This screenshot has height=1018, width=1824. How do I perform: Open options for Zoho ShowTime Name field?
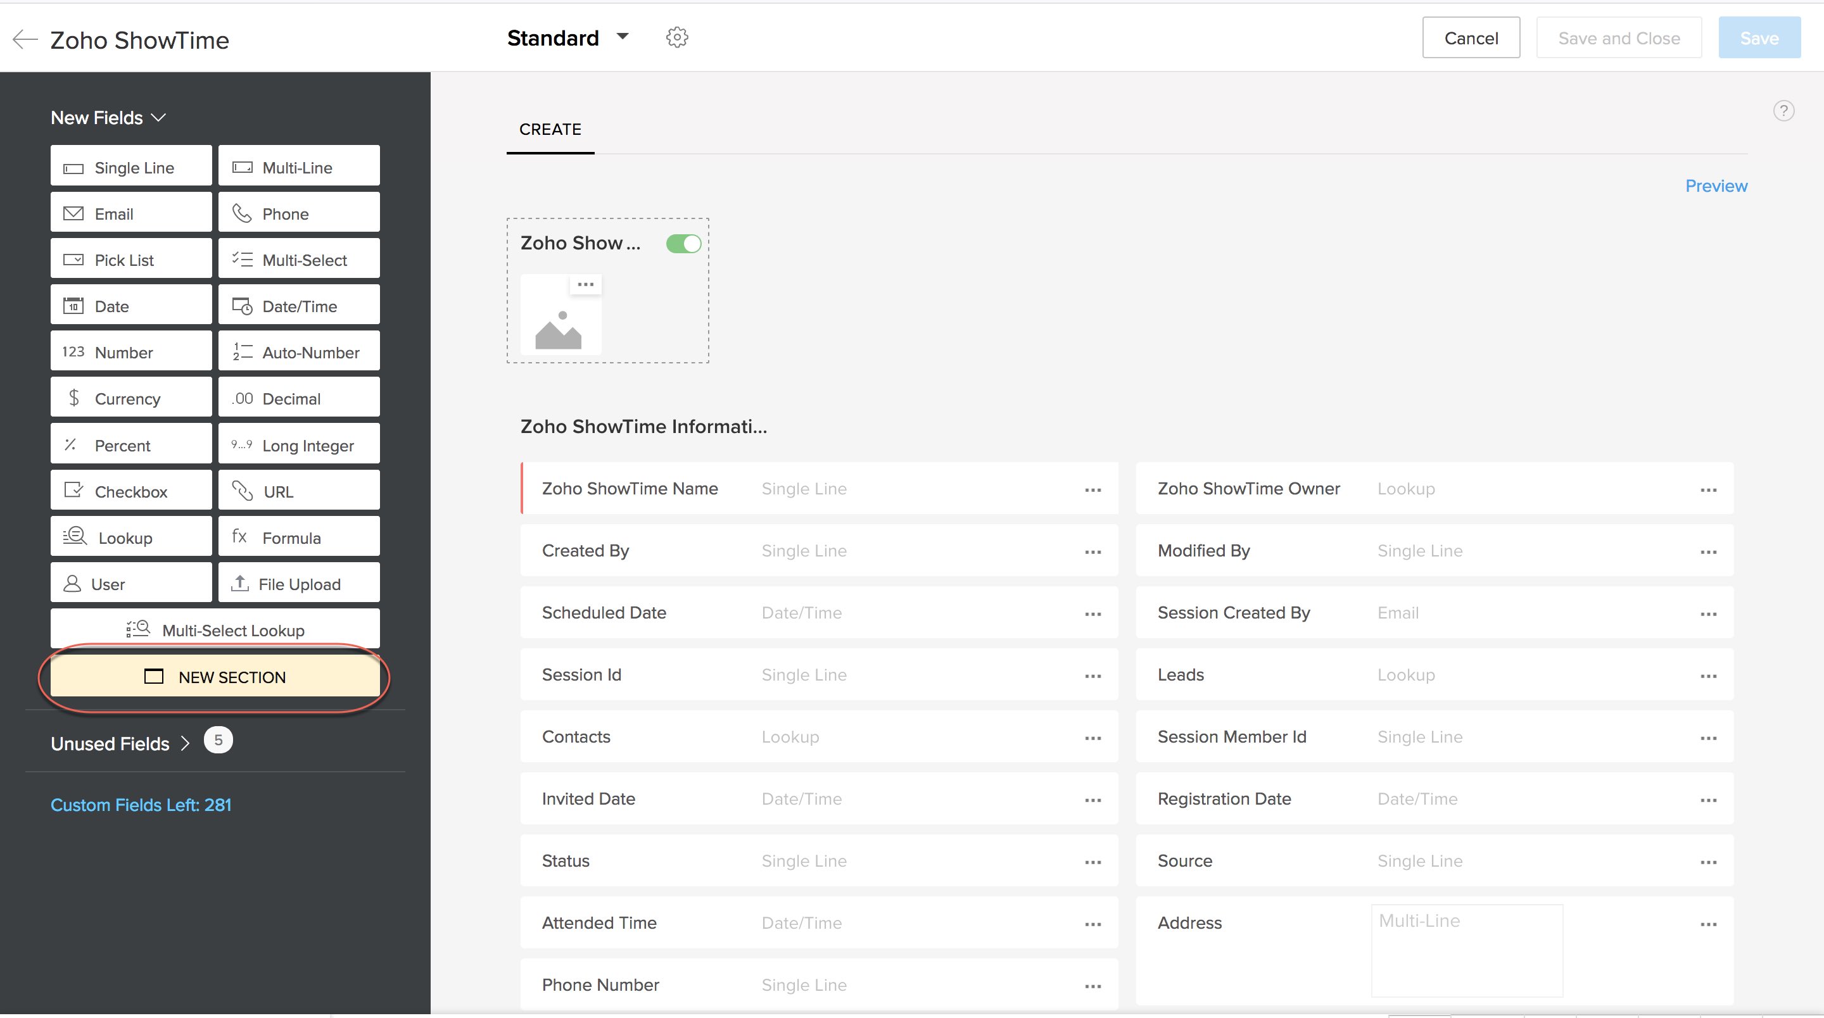tap(1092, 490)
